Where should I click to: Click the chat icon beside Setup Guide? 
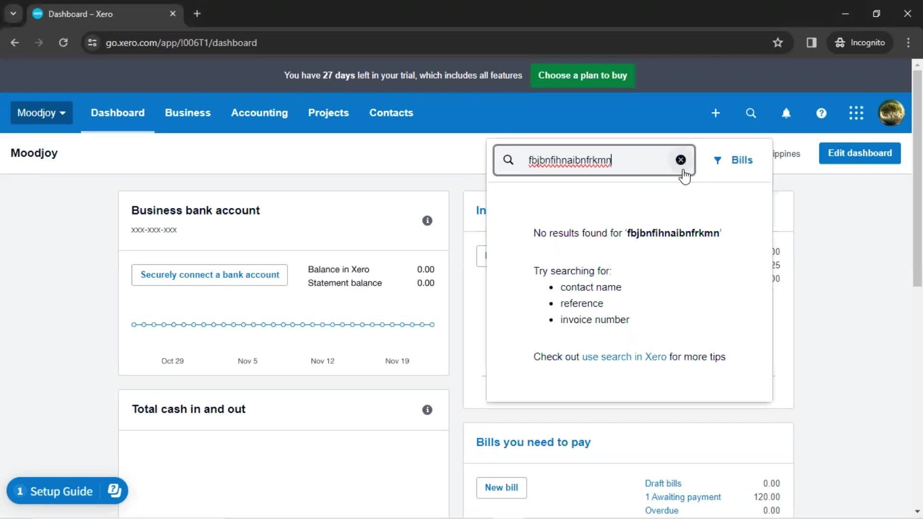click(x=114, y=491)
